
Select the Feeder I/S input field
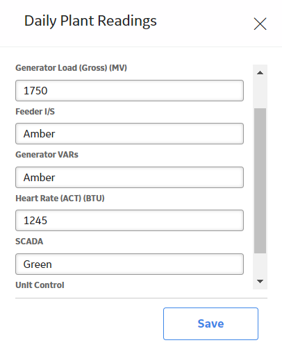tap(129, 133)
